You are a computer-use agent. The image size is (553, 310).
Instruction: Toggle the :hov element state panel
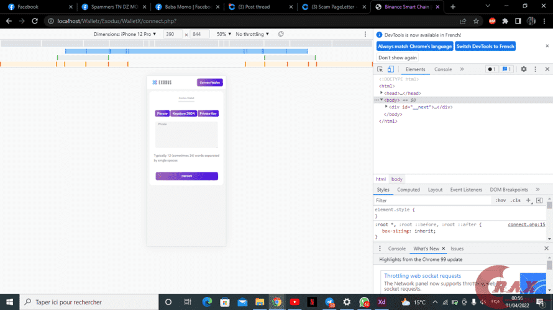(500, 200)
